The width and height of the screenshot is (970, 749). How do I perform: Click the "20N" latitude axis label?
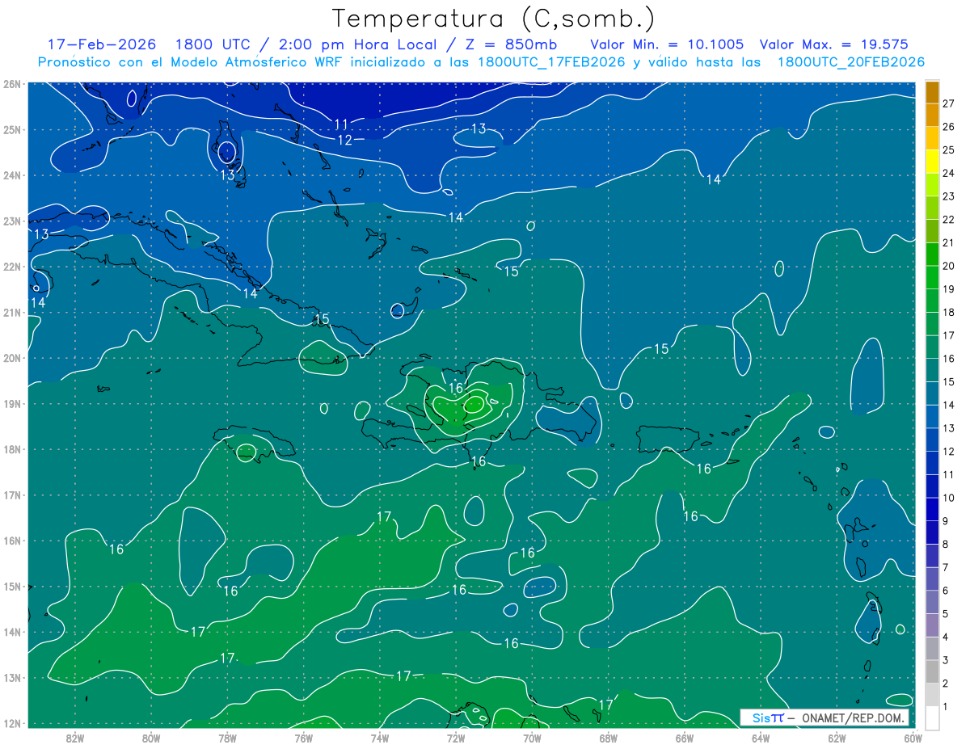[x=11, y=358]
